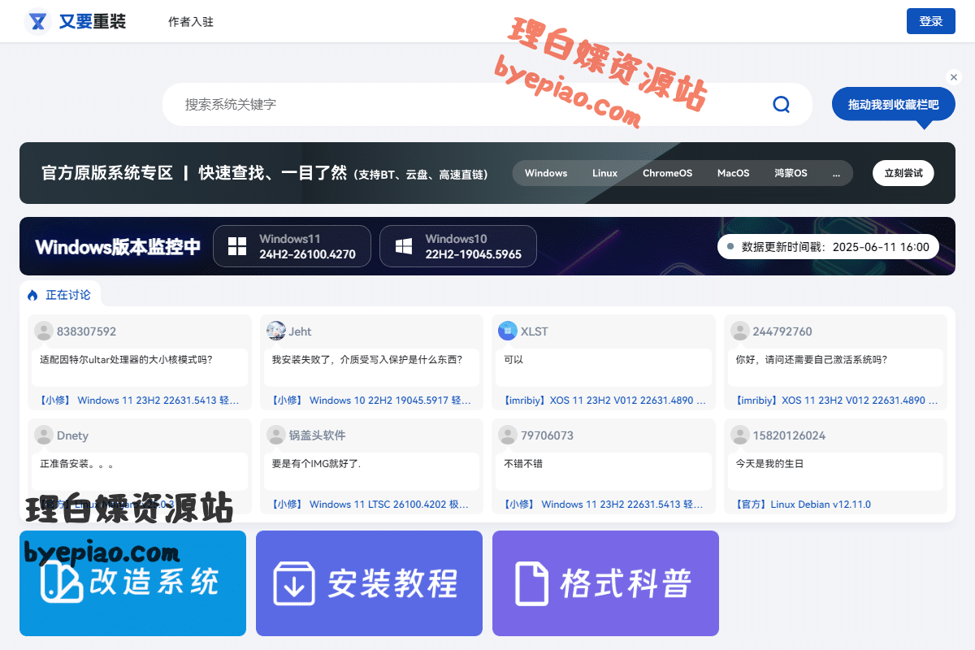This screenshot has width=975, height=650.
Task: Select the MacOS system category
Action: click(x=733, y=173)
